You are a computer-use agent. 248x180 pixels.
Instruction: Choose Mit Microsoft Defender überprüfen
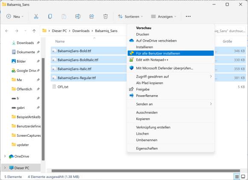165,68
